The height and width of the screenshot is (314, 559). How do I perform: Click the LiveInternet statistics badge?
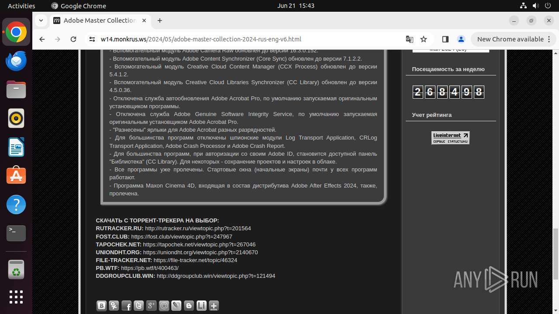(450, 138)
